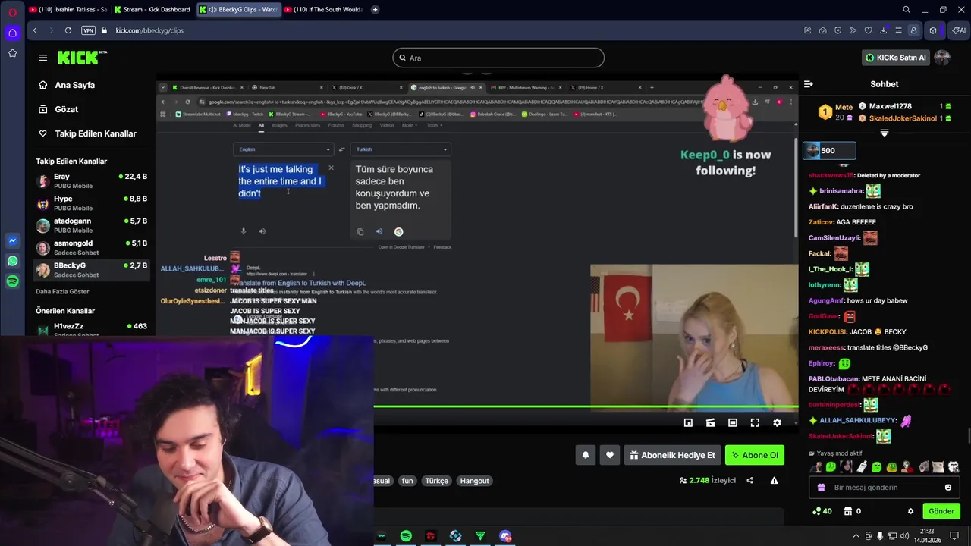The width and height of the screenshot is (971, 546).
Task: Toggle the Kick hamburger sidebar menu
Action: coord(43,58)
